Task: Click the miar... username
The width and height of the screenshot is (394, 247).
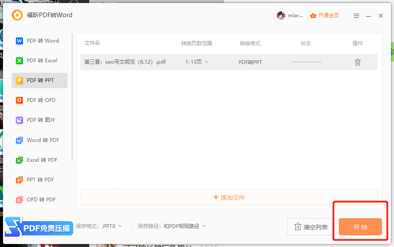Action: [x=296, y=15]
